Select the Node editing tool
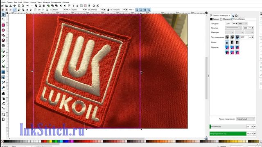The image size is (262, 147). [3, 20]
